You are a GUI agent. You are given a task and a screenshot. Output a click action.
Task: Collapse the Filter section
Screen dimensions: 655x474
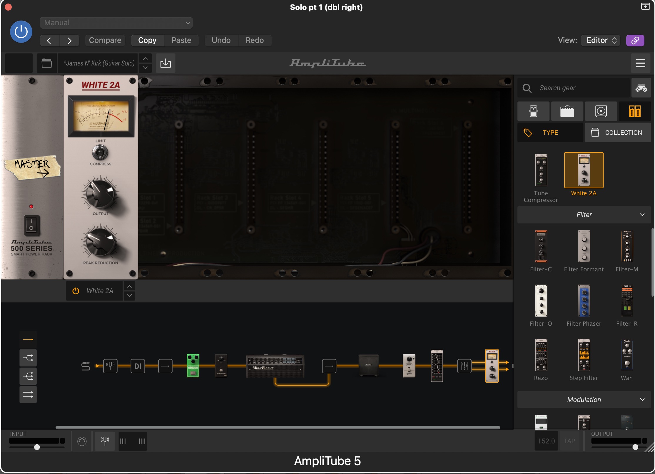(584, 215)
